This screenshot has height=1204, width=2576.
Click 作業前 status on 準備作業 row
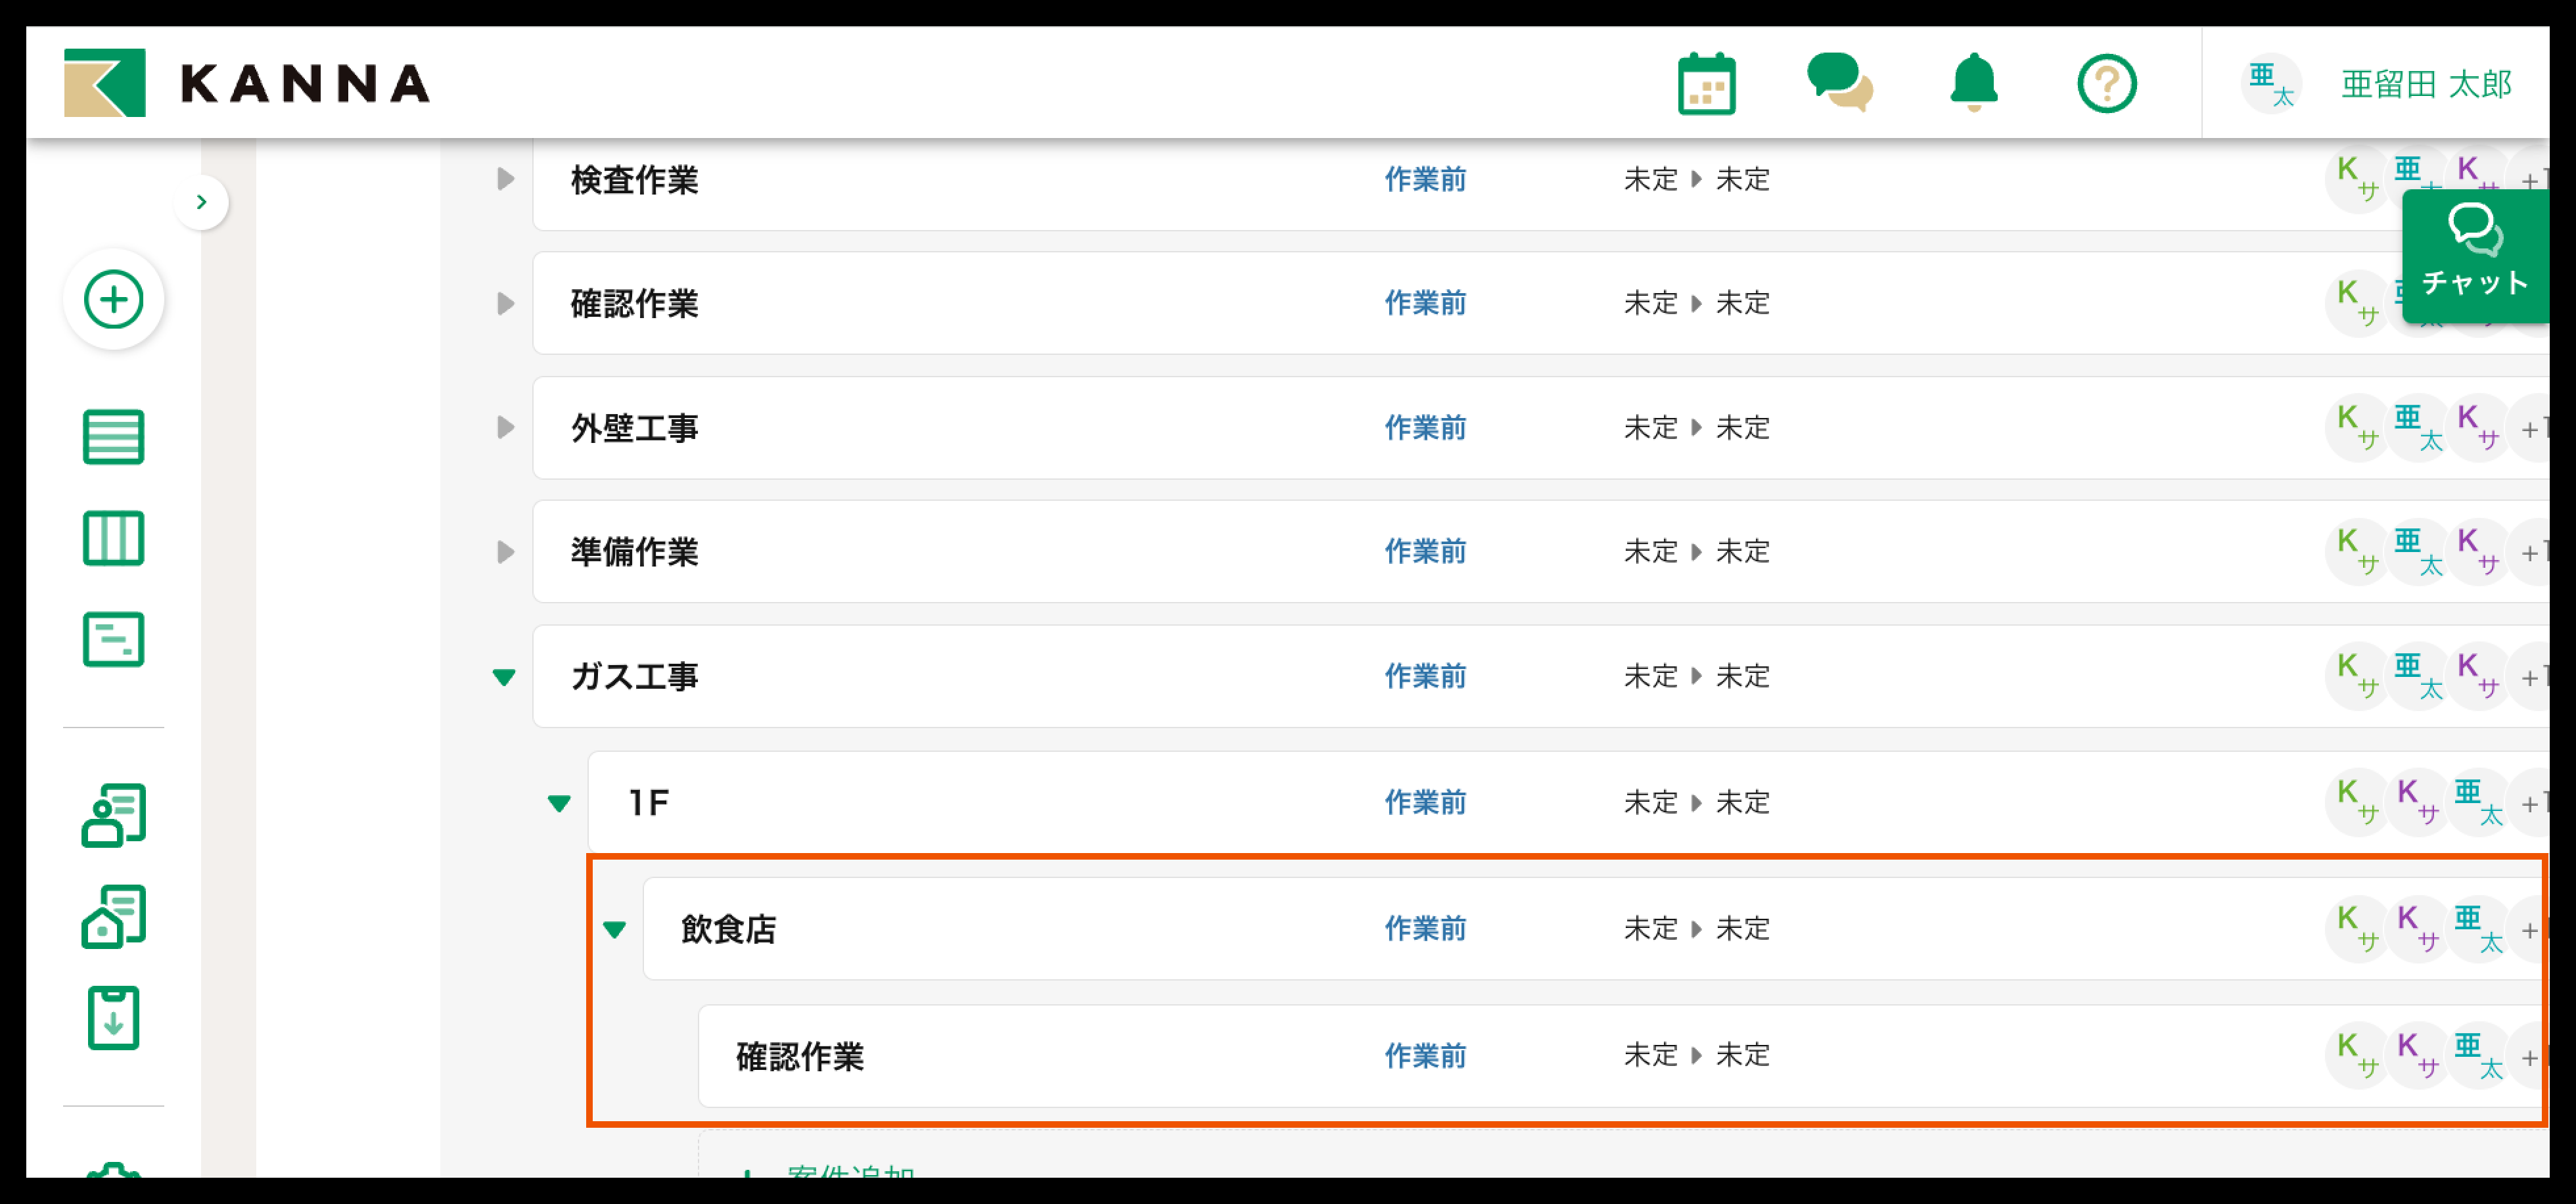(1424, 552)
